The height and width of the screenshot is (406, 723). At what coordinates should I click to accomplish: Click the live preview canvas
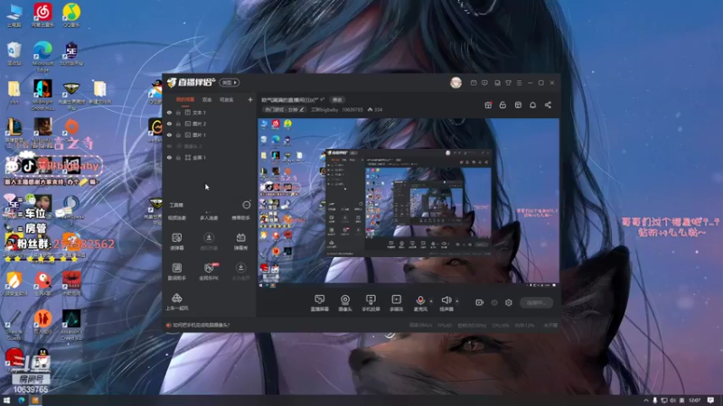[408, 203]
